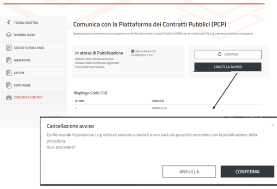Click the document icon next to Anacform

pyautogui.click(x=8, y=60)
